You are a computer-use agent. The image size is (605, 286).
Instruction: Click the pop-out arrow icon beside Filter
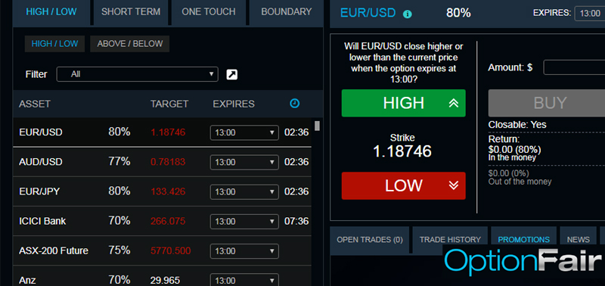231,74
